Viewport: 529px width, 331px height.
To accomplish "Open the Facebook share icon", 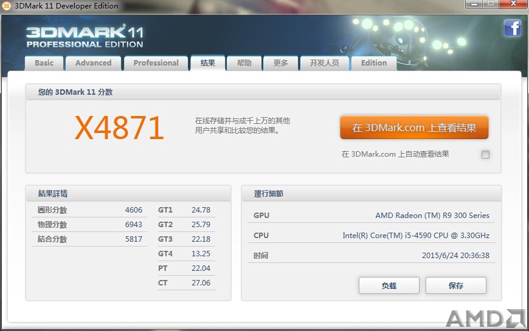I will pos(512,28).
